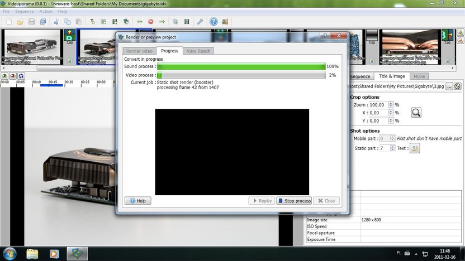This screenshot has height=261, width=465.
Task: Click the Video process progress bar
Action: point(241,75)
